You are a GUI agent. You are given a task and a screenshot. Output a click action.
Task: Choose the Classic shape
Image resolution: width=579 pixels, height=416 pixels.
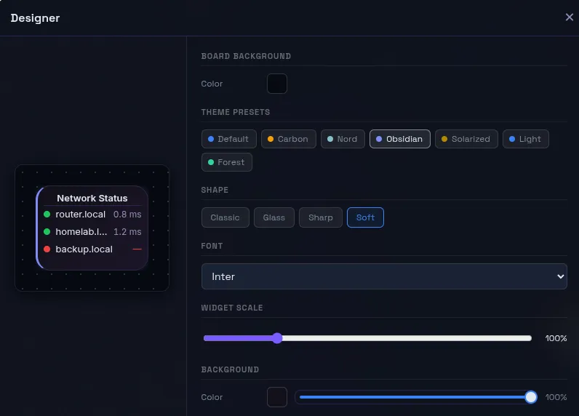coord(225,217)
